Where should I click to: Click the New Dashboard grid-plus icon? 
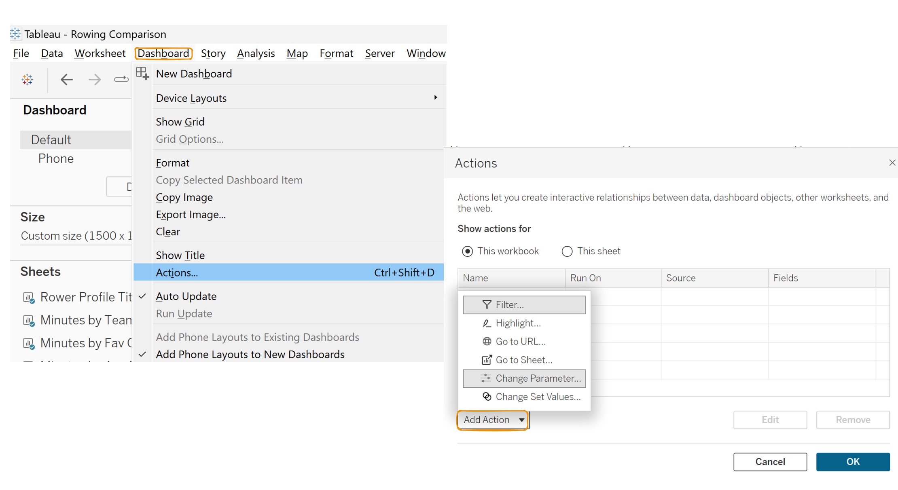click(x=142, y=74)
